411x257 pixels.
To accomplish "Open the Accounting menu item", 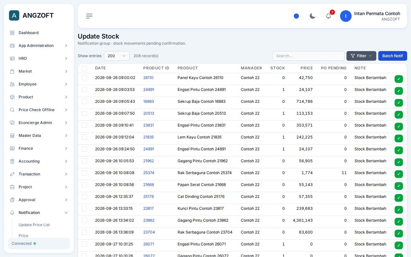I will point(39,161).
